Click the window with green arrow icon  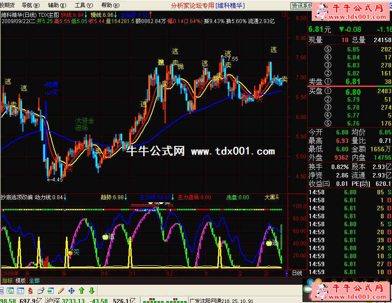[x=51, y=291]
